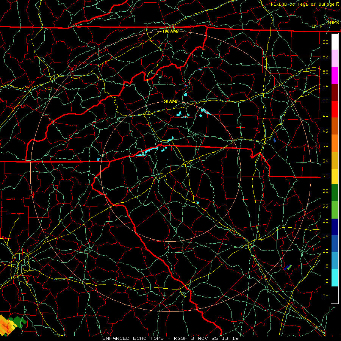
Task: Click the 58 value on the scale
Action: [325, 72]
